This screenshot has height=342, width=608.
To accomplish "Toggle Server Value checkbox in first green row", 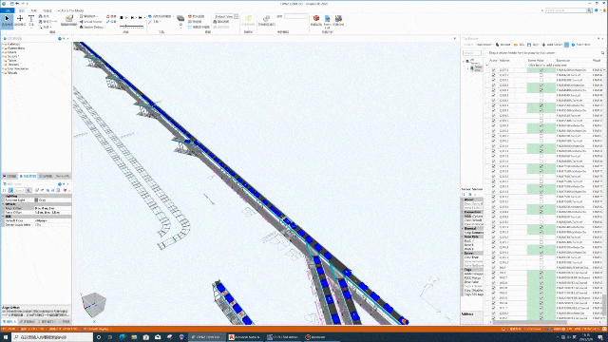I will [x=541, y=70].
